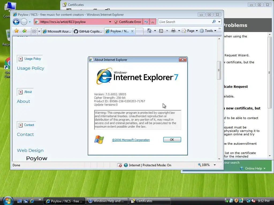274x205 pixels.
Task: Click the Contact broken image link
Action: click(26, 125)
